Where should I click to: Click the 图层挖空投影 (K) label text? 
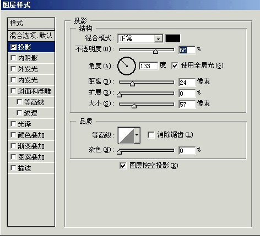pos(154,166)
